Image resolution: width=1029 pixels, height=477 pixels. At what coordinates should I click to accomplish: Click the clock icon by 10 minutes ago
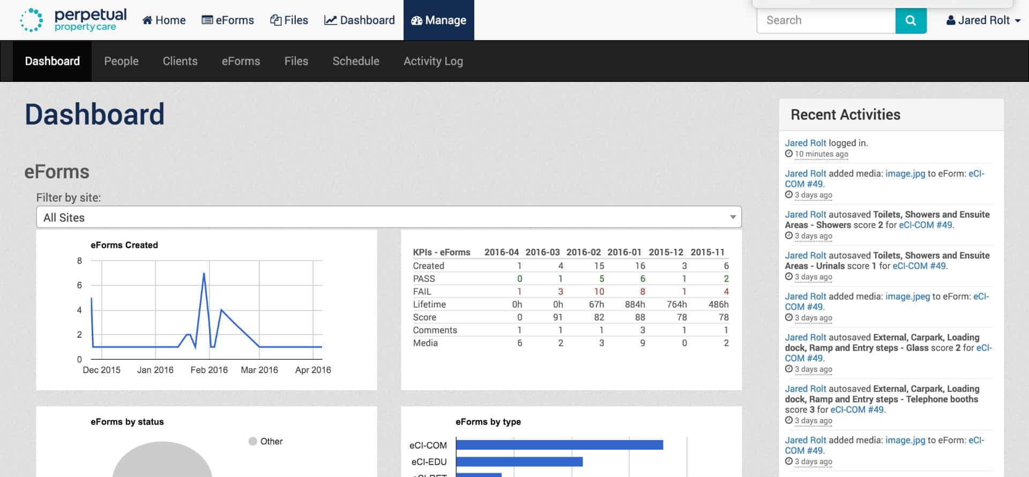tap(789, 154)
